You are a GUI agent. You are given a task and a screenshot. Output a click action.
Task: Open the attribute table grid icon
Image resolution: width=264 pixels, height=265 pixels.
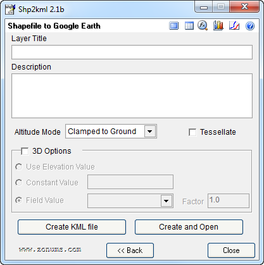coord(189,26)
